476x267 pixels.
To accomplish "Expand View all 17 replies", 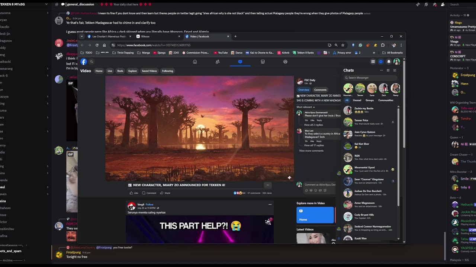I will [314, 145].
